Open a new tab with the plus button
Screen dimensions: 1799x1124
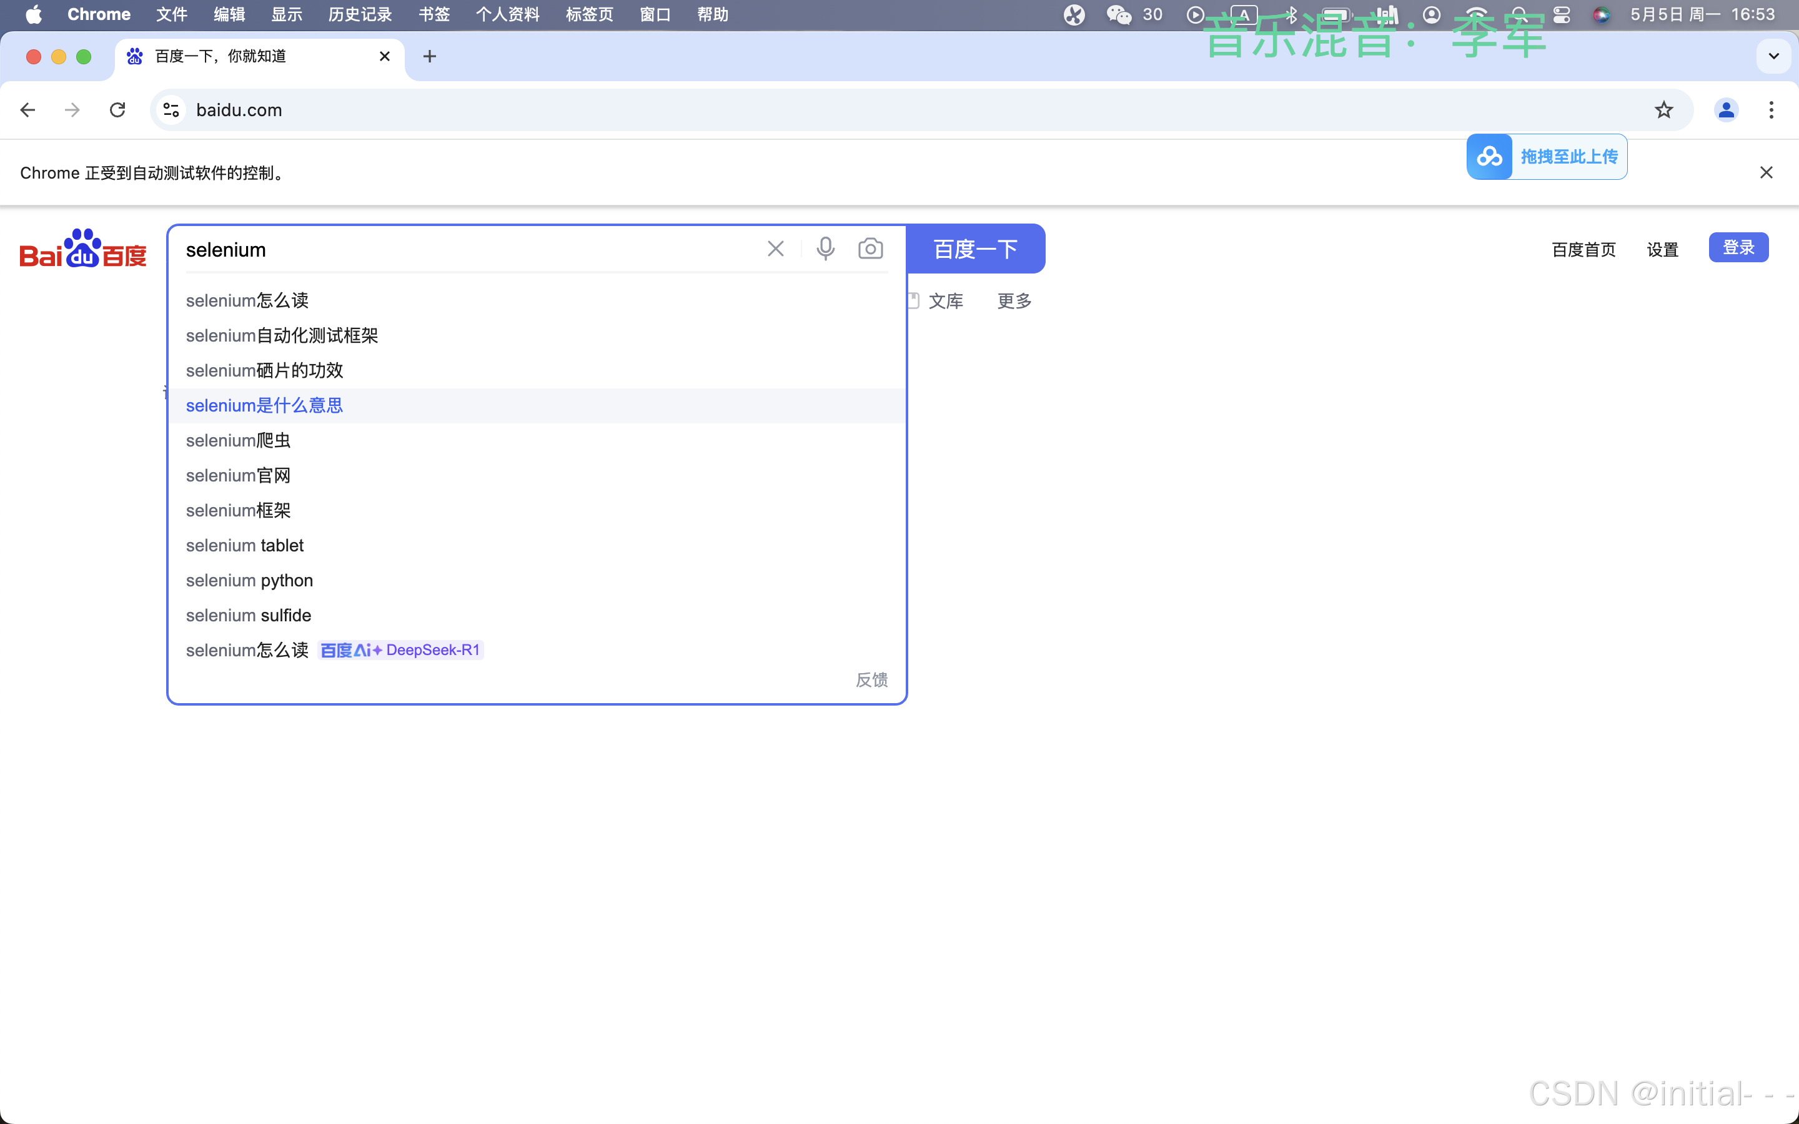point(430,56)
